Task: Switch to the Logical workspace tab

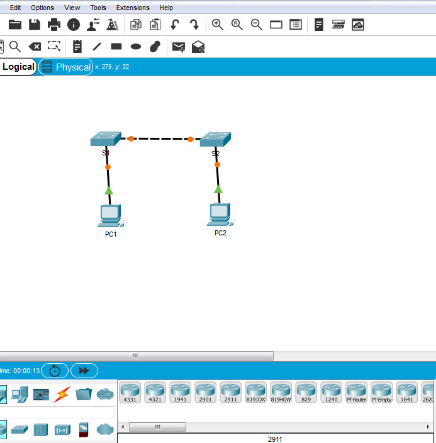Action: [x=18, y=67]
